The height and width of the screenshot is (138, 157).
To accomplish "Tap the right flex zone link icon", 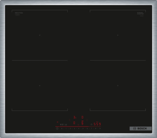I will [x=87, y=120].
